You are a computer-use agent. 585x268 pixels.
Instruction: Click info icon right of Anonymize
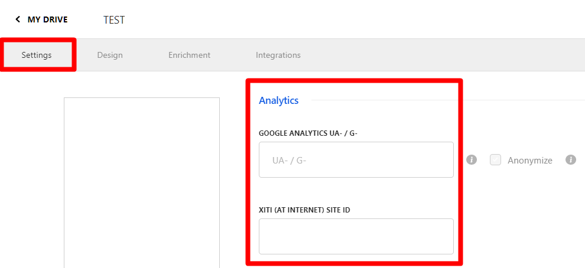tap(570, 159)
